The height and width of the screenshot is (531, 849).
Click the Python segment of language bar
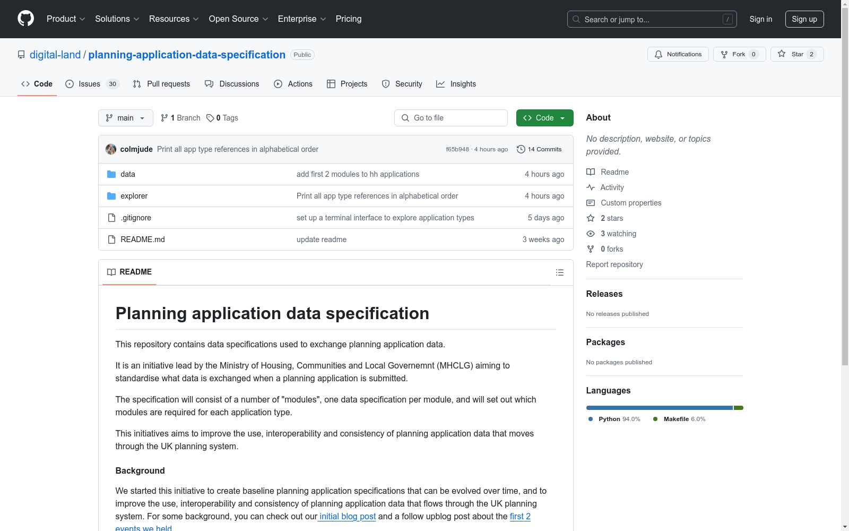[x=660, y=408]
